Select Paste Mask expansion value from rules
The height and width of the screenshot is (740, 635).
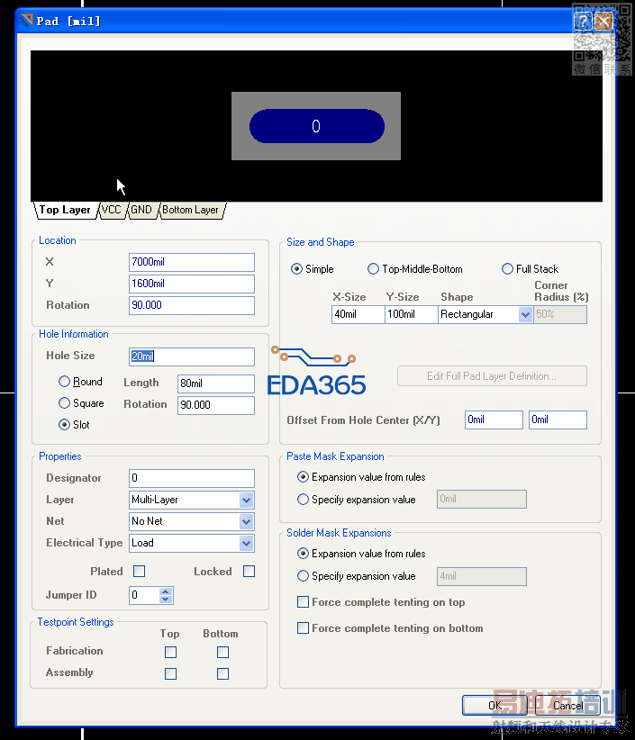coord(304,477)
